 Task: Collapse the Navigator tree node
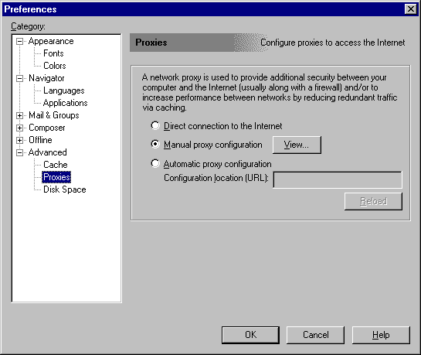(19, 78)
